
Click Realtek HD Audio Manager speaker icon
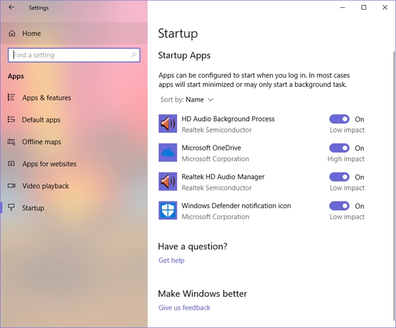pyautogui.click(x=167, y=181)
